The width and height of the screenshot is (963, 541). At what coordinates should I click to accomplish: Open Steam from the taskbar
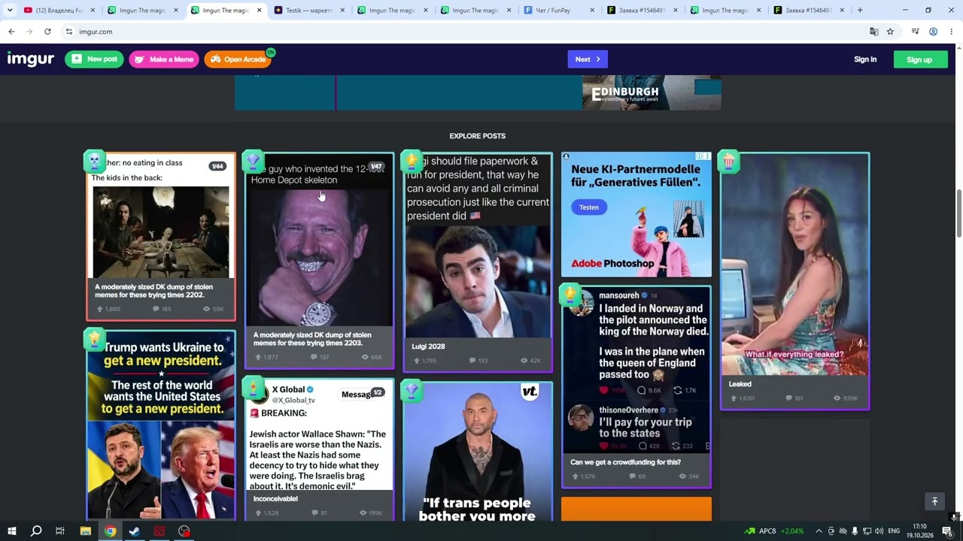pyautogui.click(x=135, y=531)
